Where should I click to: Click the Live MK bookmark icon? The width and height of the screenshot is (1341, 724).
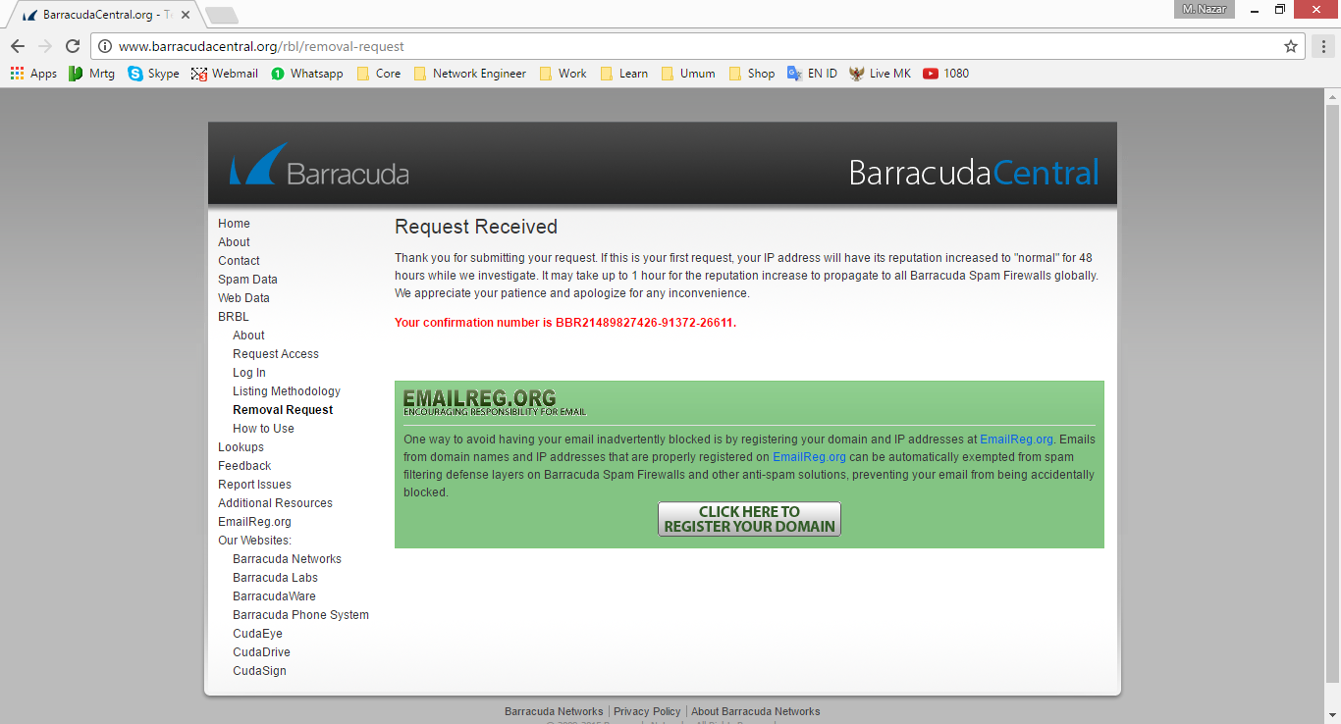pyautogui.click(x=855, y=73)
